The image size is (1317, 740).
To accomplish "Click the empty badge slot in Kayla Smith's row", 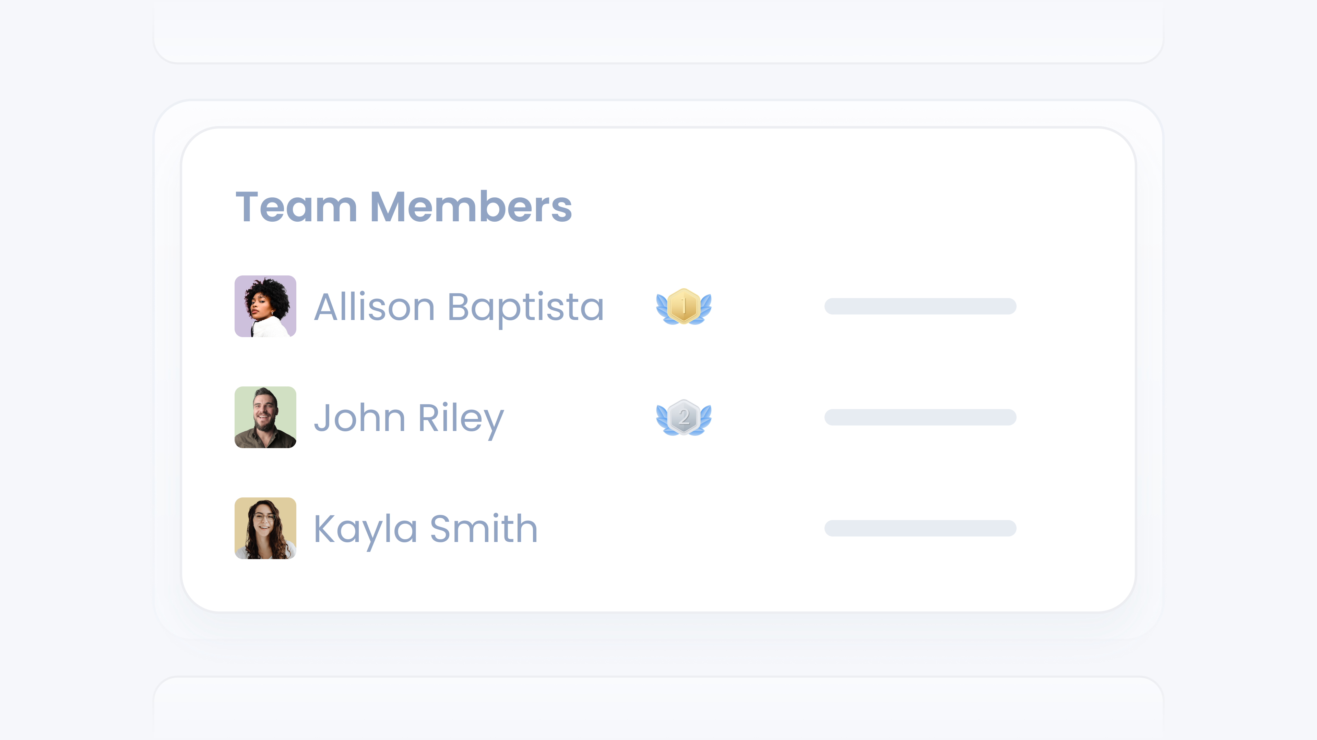I will [684, 528].
